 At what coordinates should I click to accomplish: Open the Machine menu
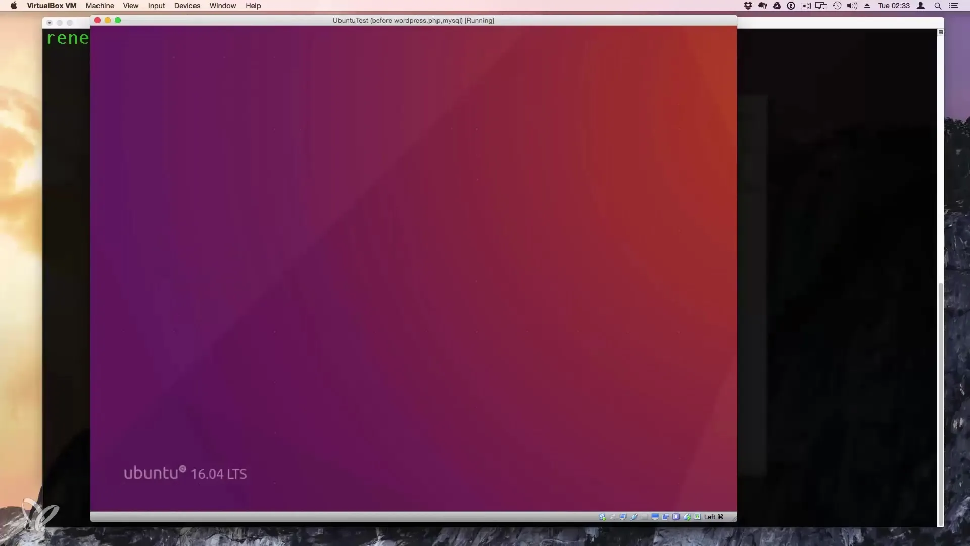tap(100, 6)
